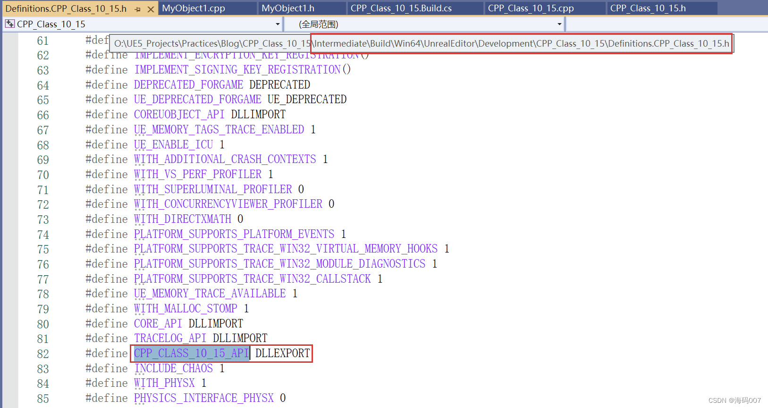
Task: Click line number 61 in the gutter
Action: [43, 41]
